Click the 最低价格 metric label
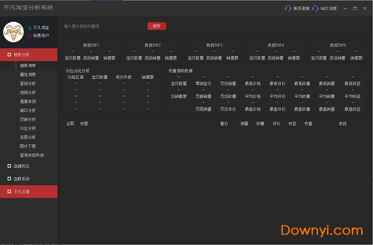The height and width of the screenshot is (245, 373). tap(253, 83)
